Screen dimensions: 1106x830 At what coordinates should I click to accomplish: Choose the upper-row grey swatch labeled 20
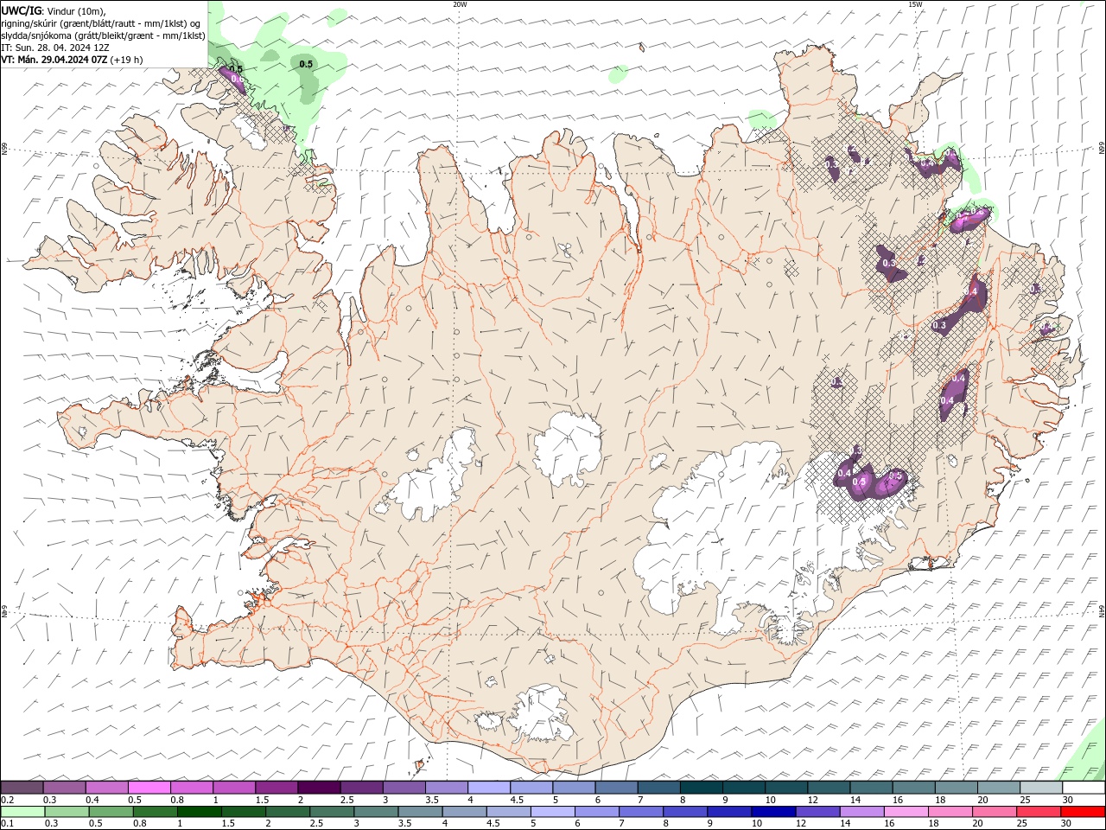[x=999, y=787]
